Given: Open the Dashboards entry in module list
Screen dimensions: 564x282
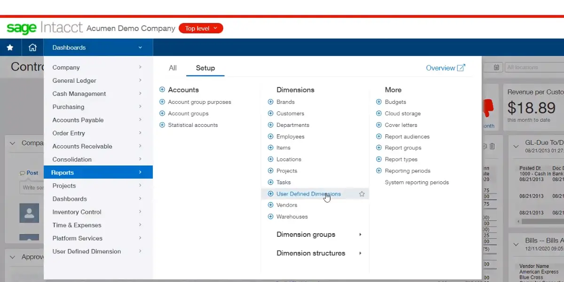Looking at the screenshot, I should 98,199.
